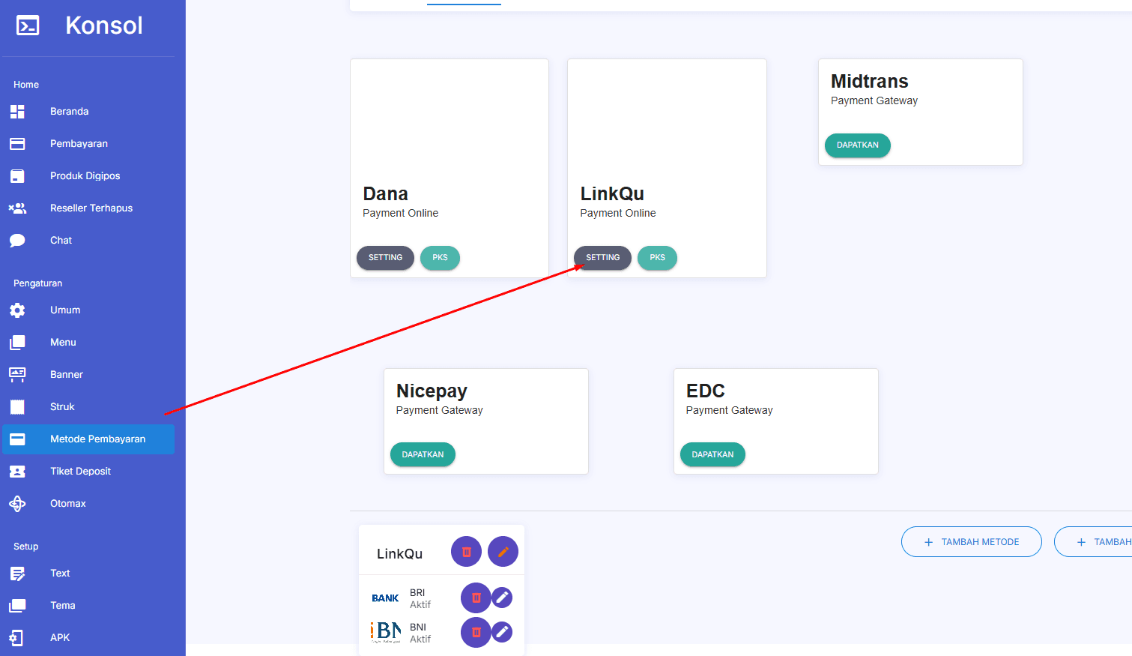Click the Chat bubble icon
This screenshot has height=656, width=1132.
(17, 241)
